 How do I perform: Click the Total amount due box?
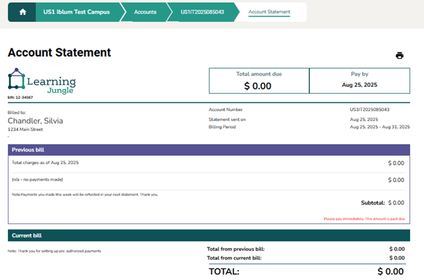pos(259,80)
